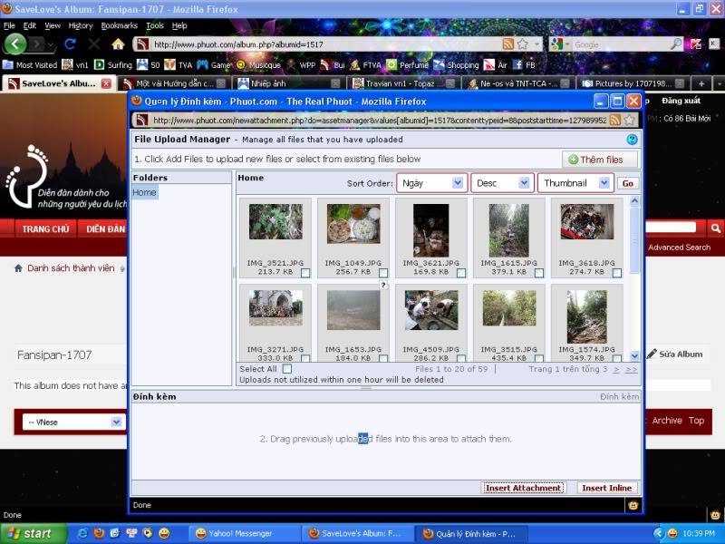Image resolution: width=725 pixels, height=544 pixels.
Task: Open the File Upload Manager help icon
Action: (x=632, y=140)
